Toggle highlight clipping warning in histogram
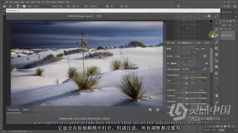 pyautogui.click(x=211, y=21)
